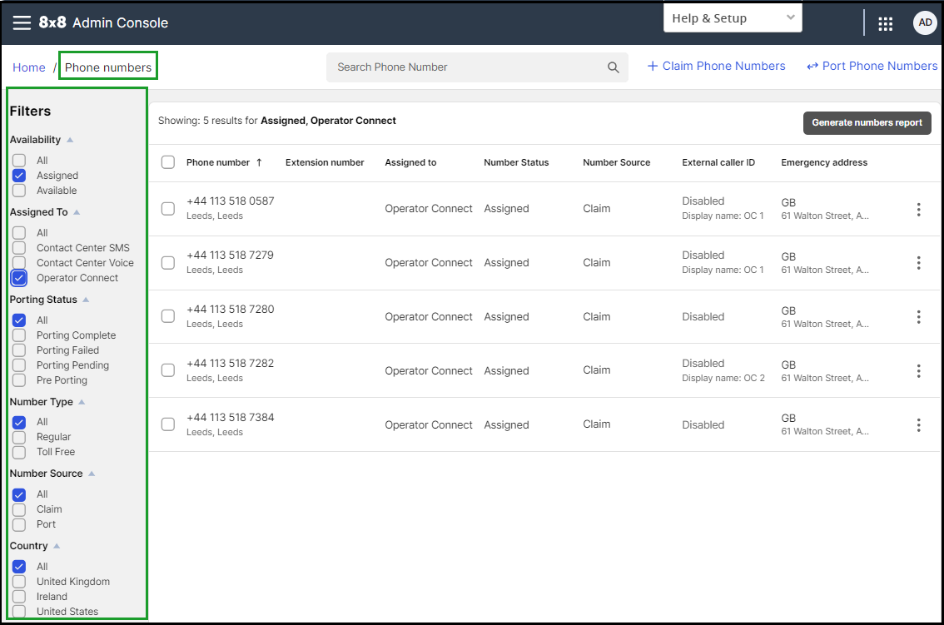Collapse the Number Source filter section
944x625 pixels.
coord(92,474)
